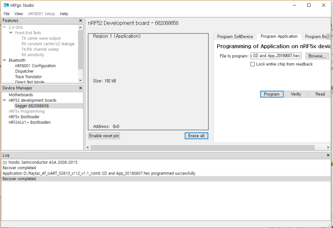The width and height of the screenshot is (333, 228).
Task: Collapse the 2.4 GHz tree node
Action: click(5, 27)
